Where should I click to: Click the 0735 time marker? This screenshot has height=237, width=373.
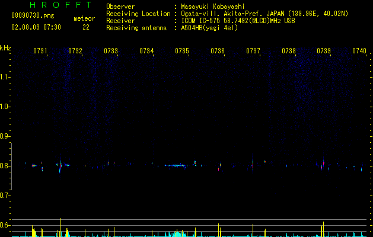pyautogui.click(x=182, y=51)
